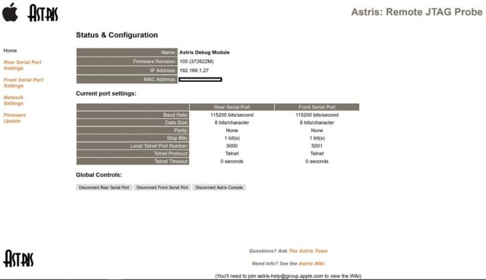
Task: Select the redacted MAC Address field
Action: click(200, 80)
